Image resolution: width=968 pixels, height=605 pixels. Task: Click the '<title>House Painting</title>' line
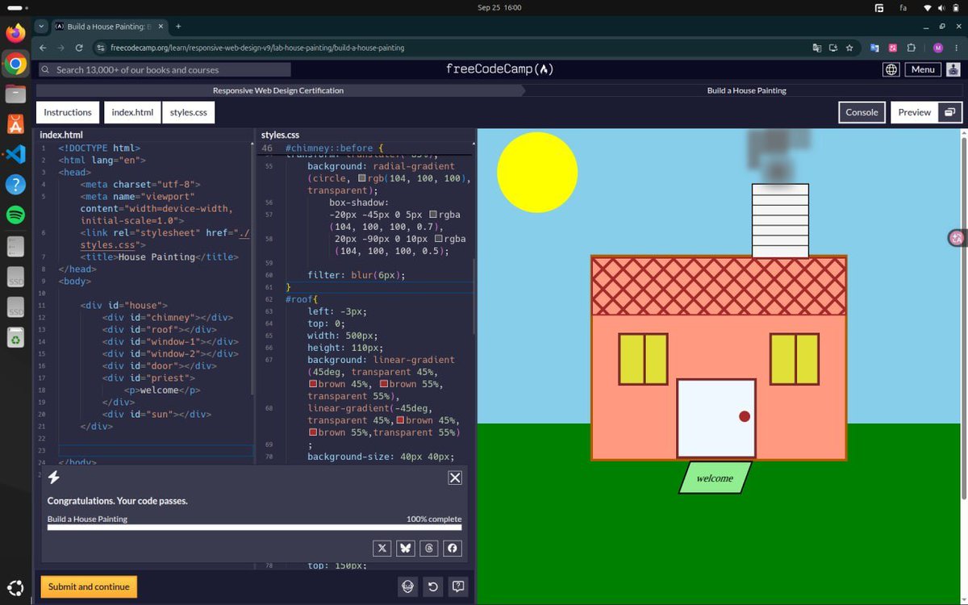[158, 257]
